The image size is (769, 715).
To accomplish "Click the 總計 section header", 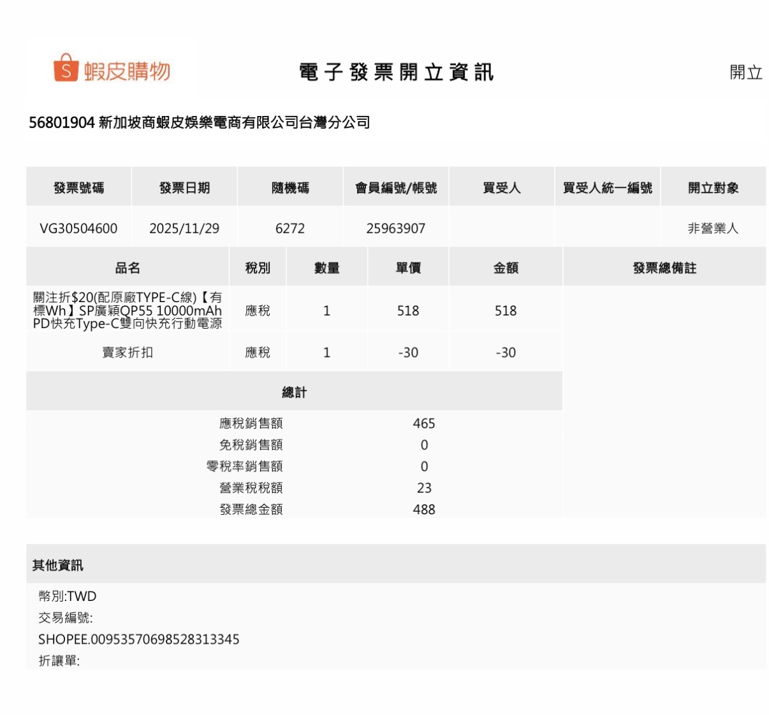I will point(294,393).
